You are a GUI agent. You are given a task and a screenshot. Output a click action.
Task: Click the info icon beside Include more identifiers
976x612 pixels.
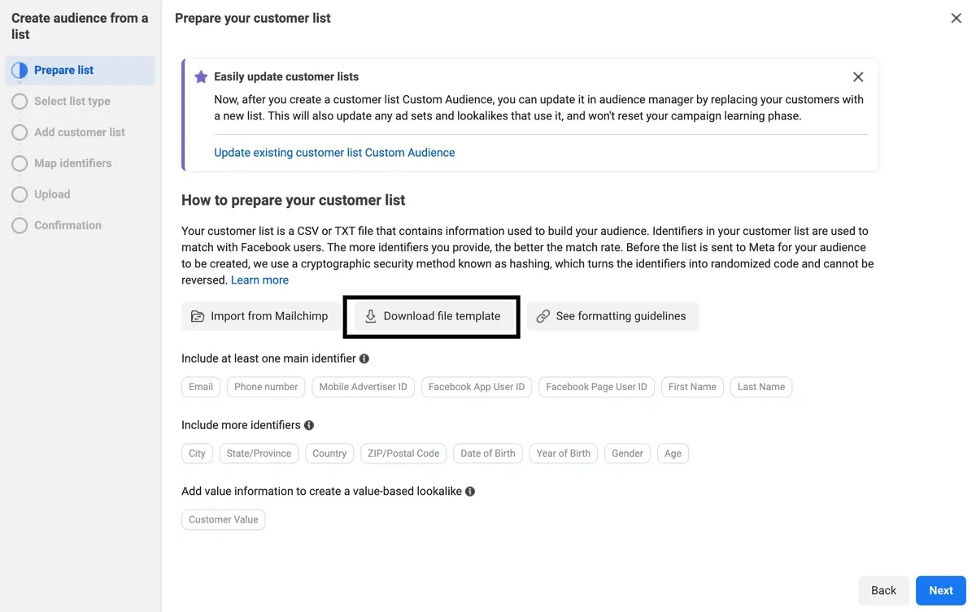tap(309, 424)
